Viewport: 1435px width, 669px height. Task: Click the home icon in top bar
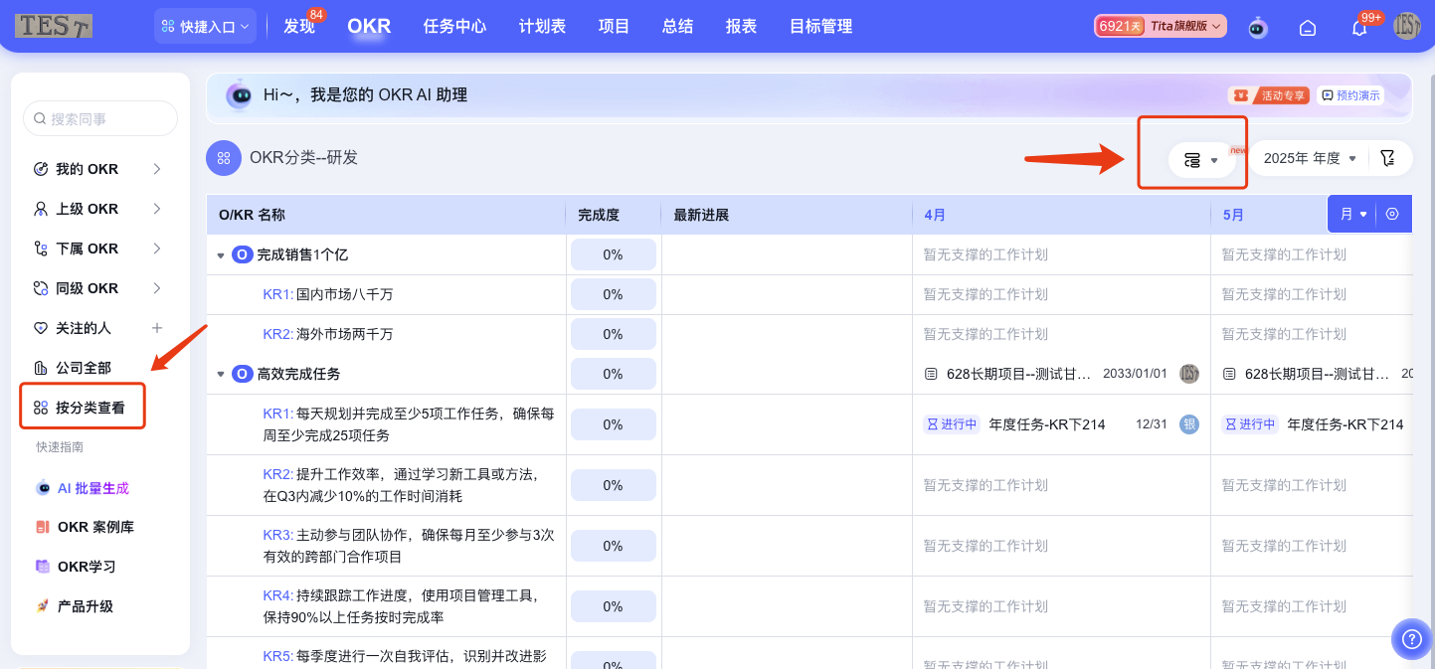pos(1308,28)
